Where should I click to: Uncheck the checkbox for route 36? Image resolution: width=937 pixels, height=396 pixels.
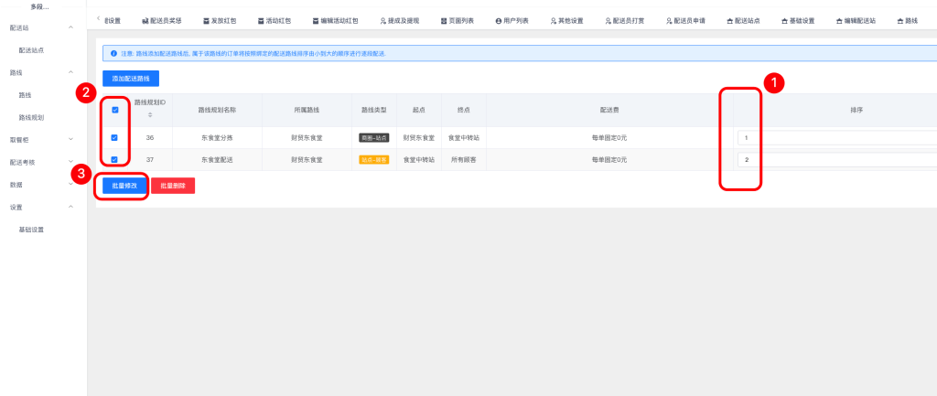point(114,138)
